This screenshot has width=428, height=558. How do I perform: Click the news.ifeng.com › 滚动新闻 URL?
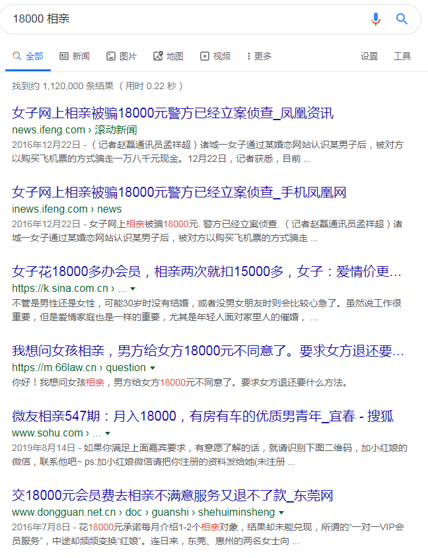pyautogui.click(x=75, y=130)
